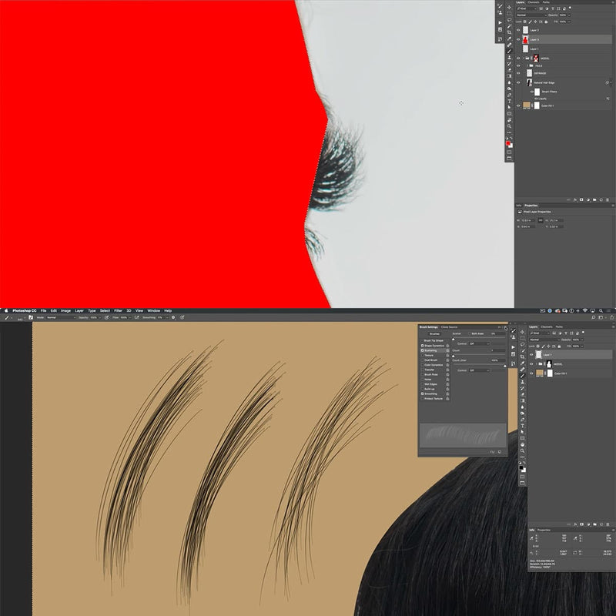Click the lock transparent pixels icon in Layers panel
616x616 pixels.
click(524, 22)
